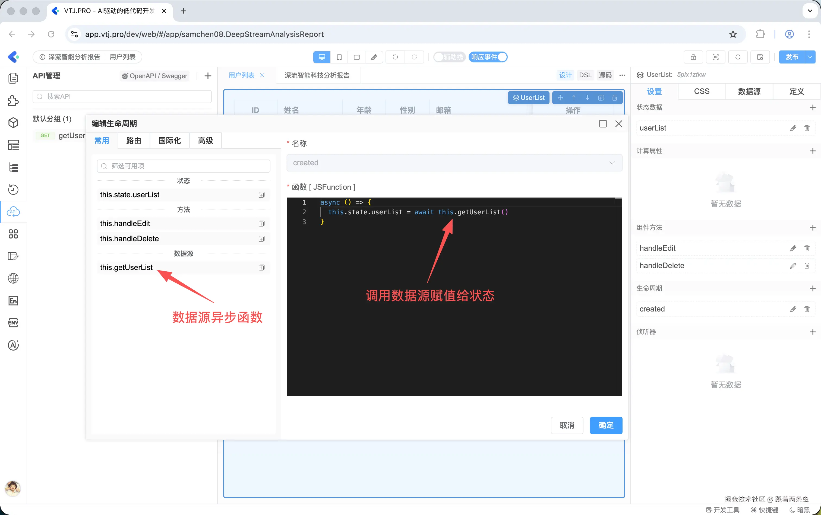The width and height of the screenshot is (821, 515).
Task: Click the undo icon in toolbar
Action: coord(395,57)
